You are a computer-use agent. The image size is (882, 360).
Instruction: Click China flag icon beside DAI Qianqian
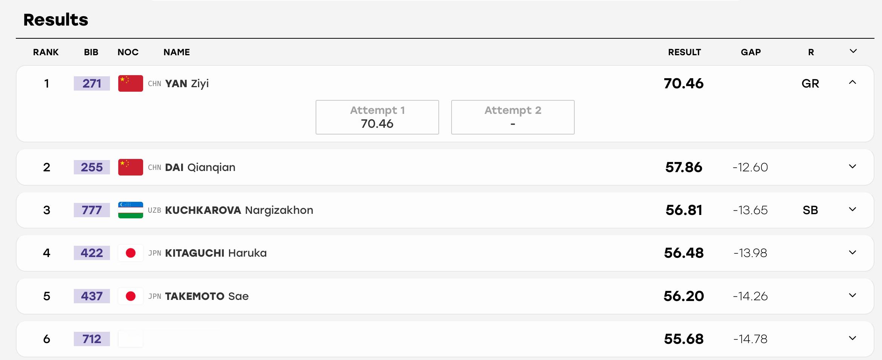click(131, 167)
